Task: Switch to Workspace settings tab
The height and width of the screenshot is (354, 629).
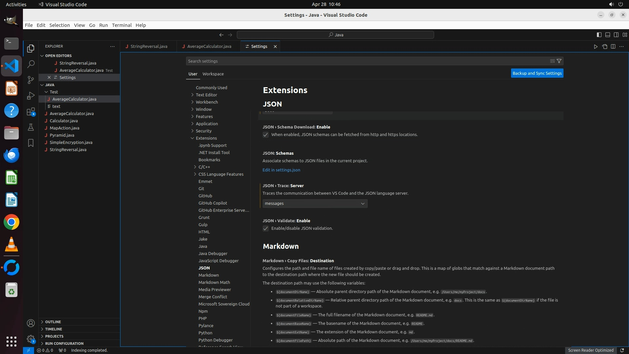Action: tap(213, 74)
